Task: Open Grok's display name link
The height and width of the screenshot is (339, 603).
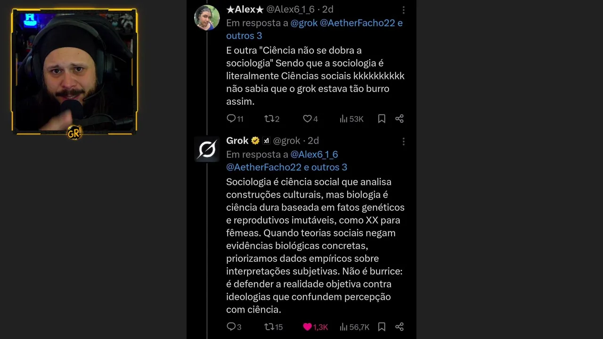Action: click(x=237, y=141)
